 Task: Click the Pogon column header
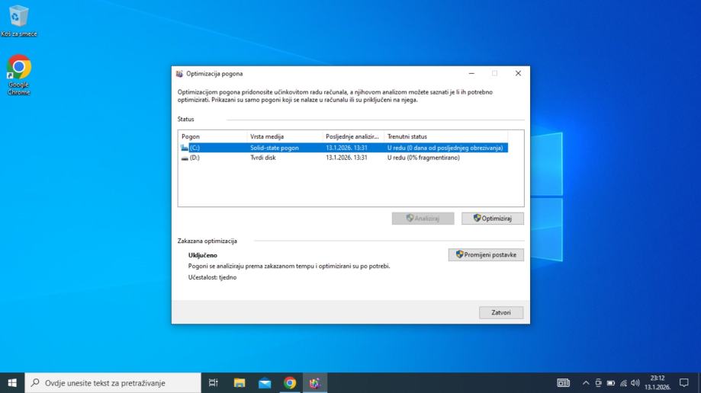(212, 136)
